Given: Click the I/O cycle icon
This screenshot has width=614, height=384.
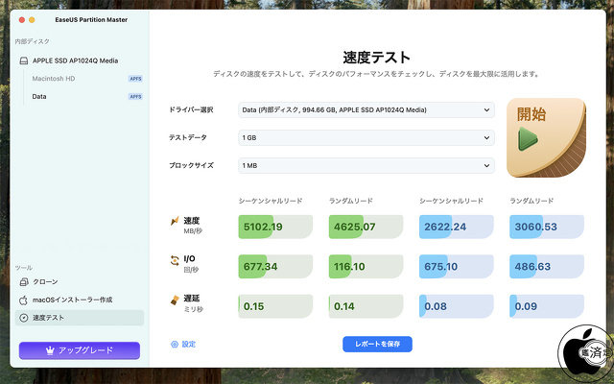Looking at the screenshot, I should click(175, 260).
